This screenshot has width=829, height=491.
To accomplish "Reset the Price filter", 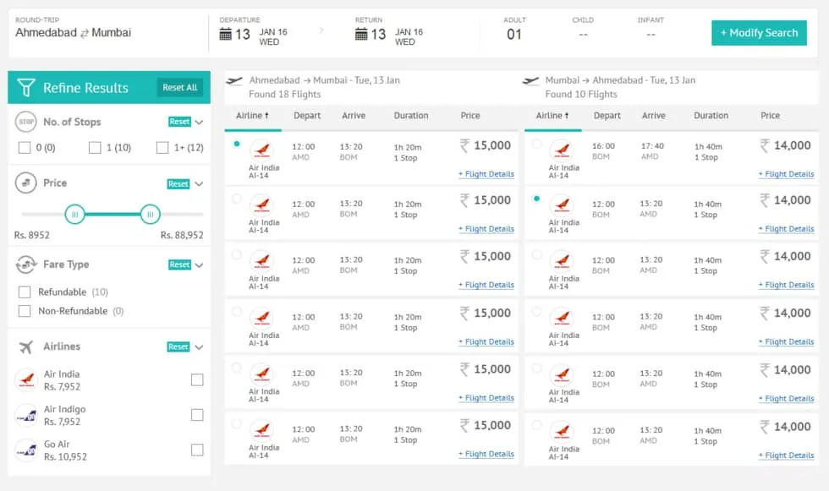I will click(x=178, y=183).
